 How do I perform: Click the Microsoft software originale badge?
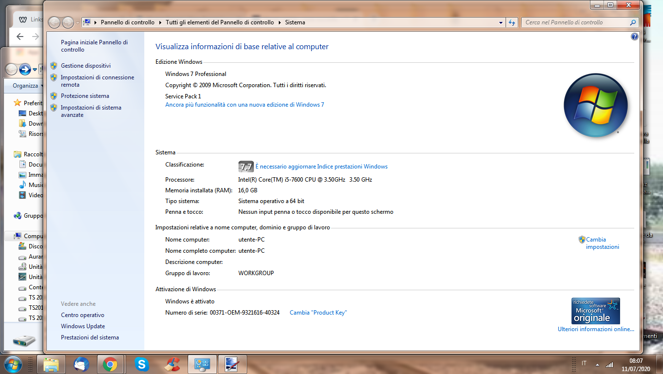click(596, 311)
